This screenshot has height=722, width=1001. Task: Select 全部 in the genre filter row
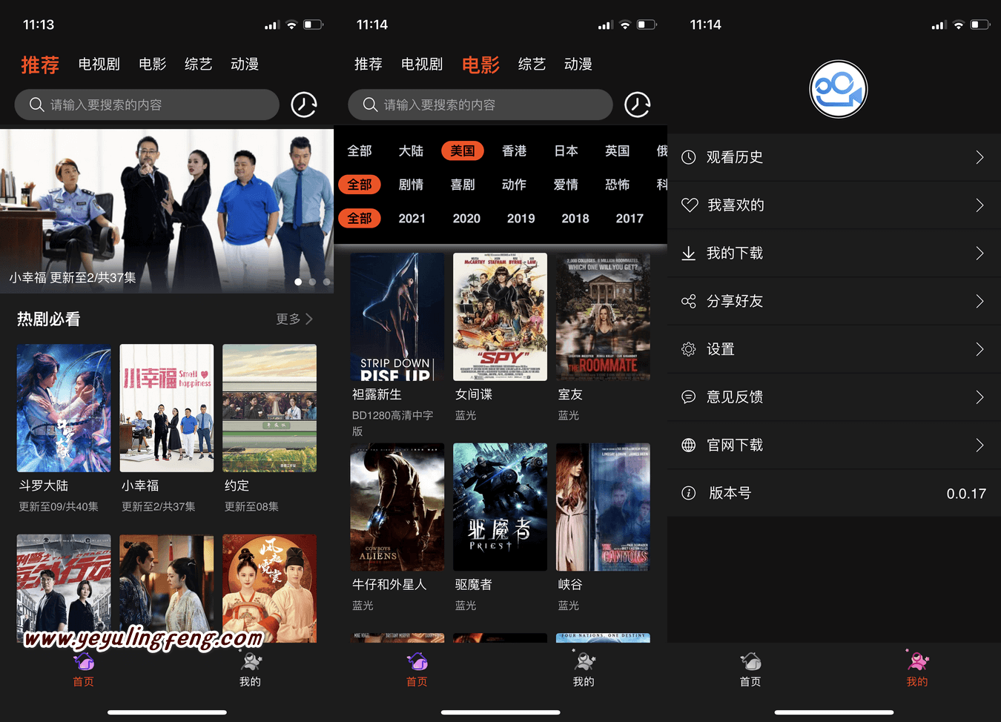360,185
